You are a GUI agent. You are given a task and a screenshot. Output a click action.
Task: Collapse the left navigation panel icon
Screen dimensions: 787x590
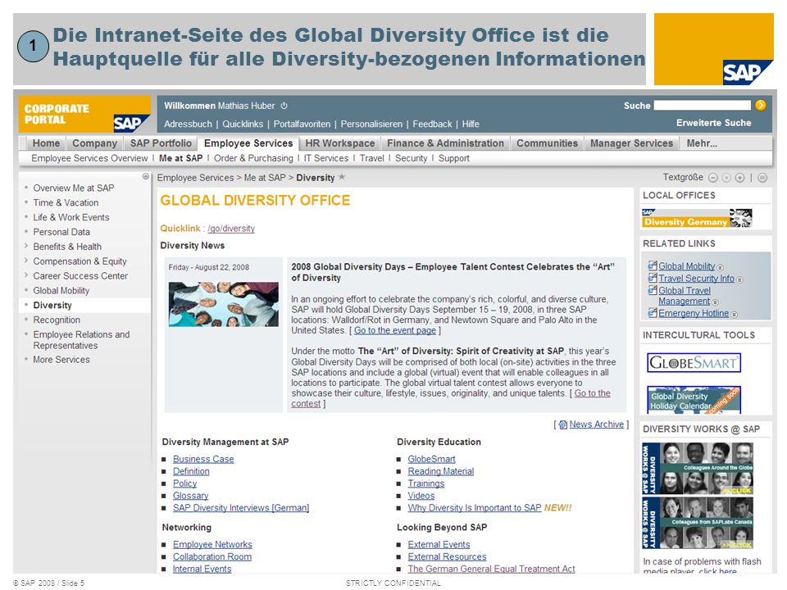146,177
